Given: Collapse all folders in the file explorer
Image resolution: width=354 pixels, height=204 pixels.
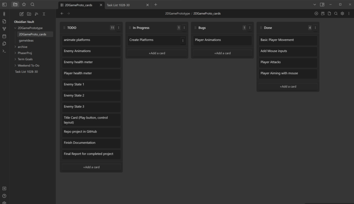Looking at the screenshot, I should [44, 14].
